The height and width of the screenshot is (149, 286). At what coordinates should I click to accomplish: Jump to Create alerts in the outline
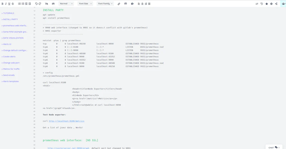click(9, 57)
